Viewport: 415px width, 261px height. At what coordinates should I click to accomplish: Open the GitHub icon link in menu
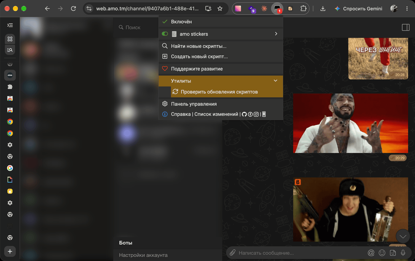pos(244,114)
